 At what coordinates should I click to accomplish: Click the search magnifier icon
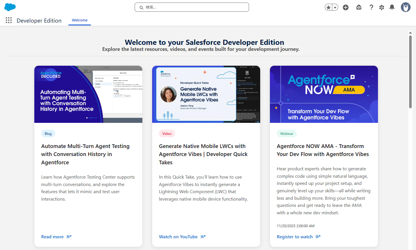click(x=141, y=7)
